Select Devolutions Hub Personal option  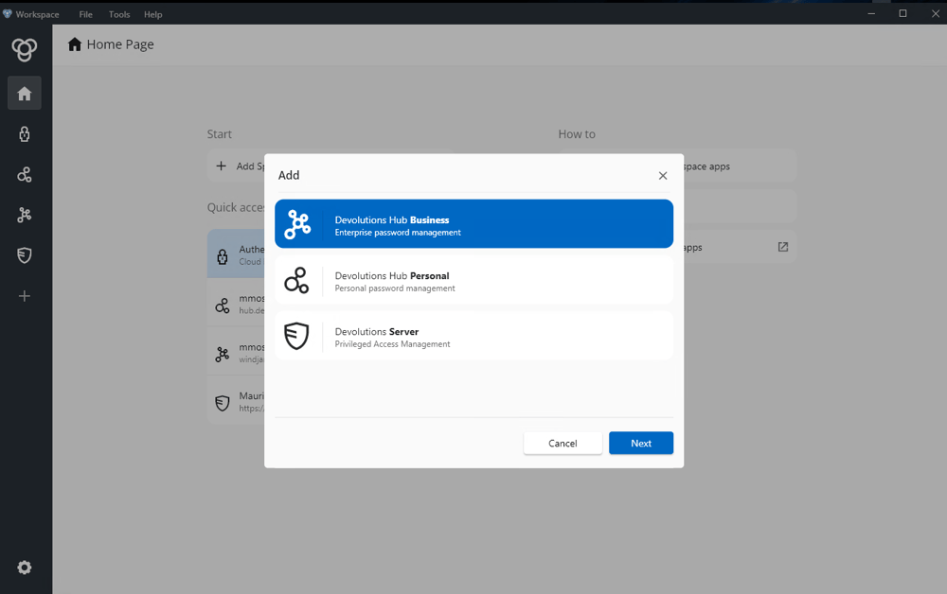[474, 280]
